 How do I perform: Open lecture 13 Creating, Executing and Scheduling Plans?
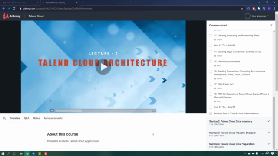click(237, 36)
